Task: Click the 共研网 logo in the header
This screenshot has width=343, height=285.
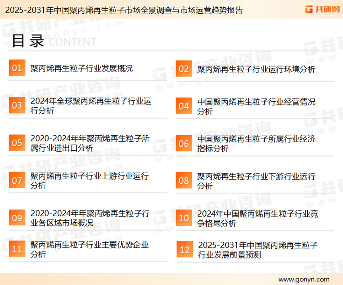Action: [x=322, y=9]
